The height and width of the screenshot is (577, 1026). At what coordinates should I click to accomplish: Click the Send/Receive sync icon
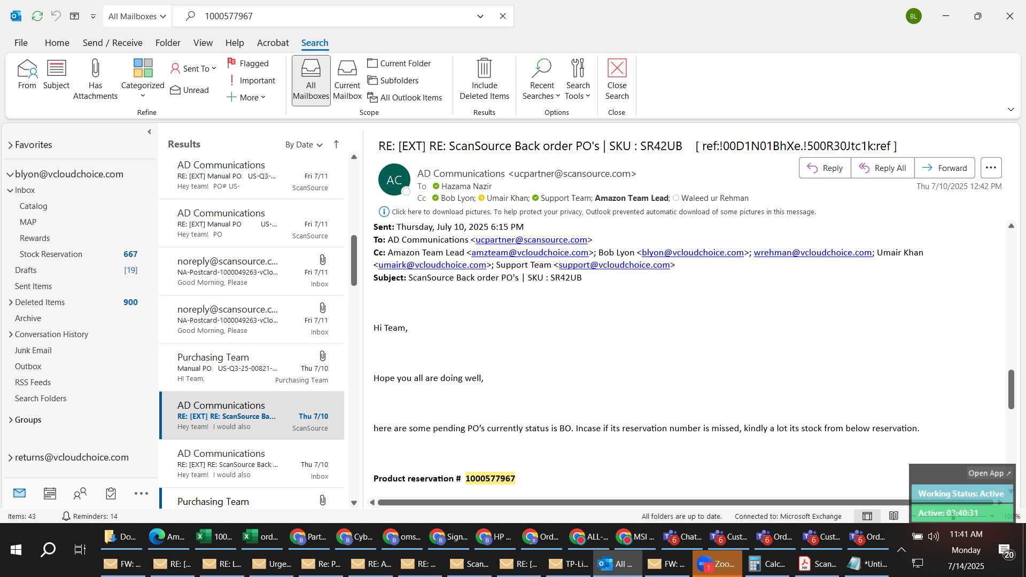pyautogui.click(x=37, y=16)
